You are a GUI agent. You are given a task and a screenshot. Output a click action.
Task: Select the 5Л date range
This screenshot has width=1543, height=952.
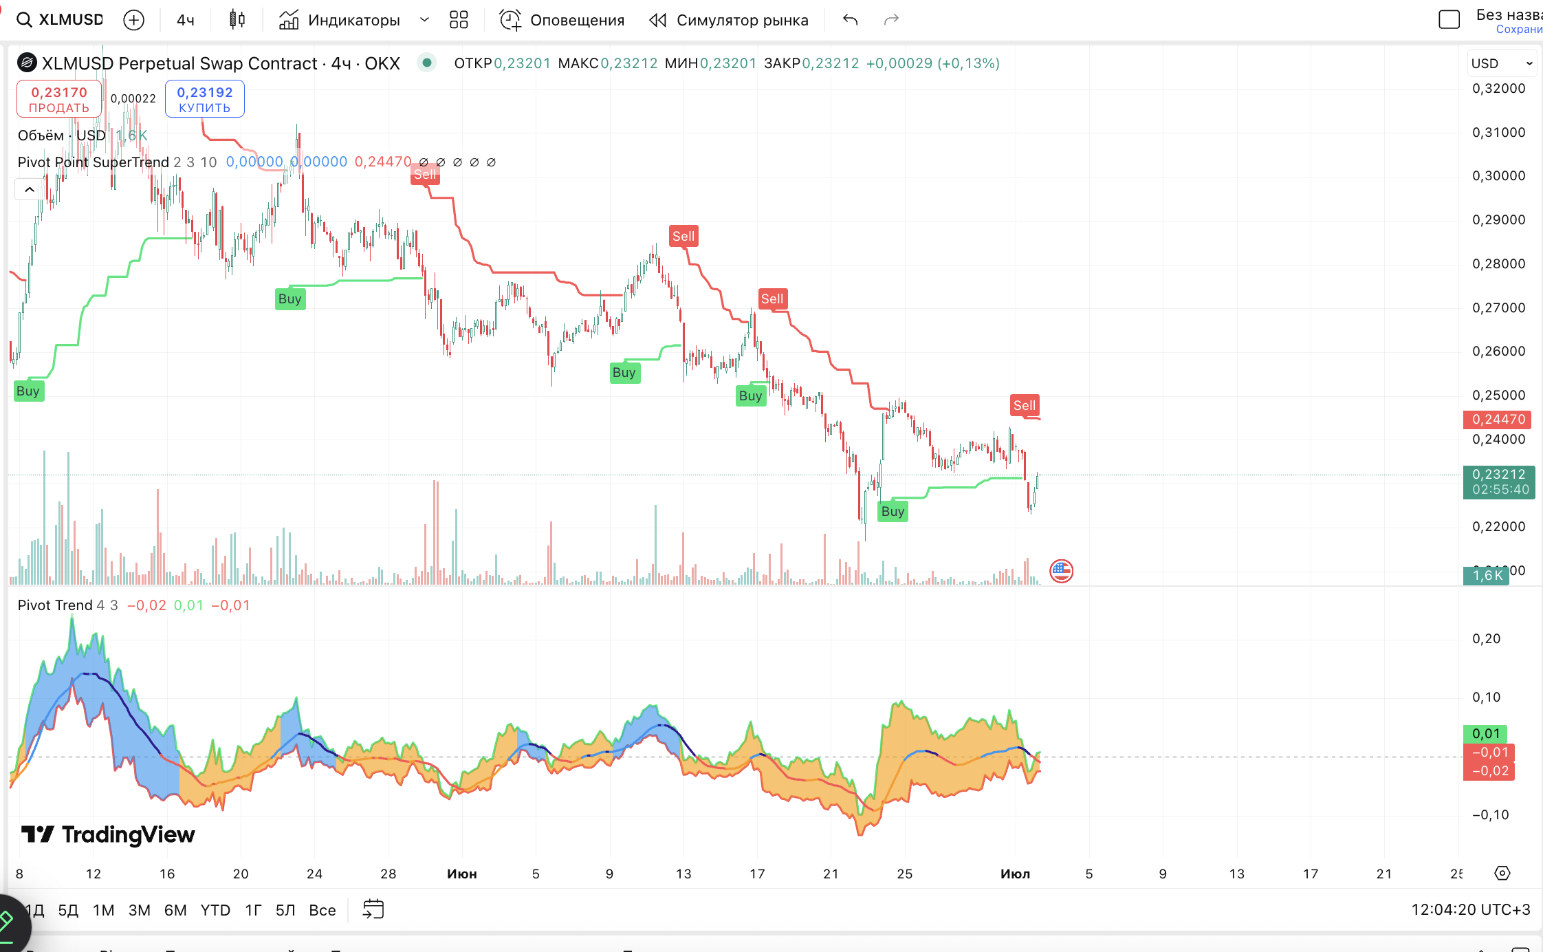click(x=285, y=910)
